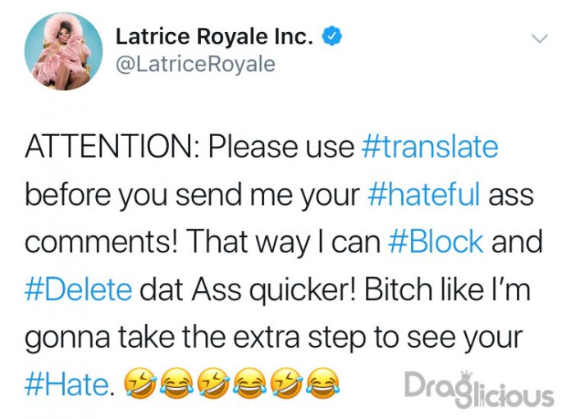Select the #Hate hashtag
571x419 pixels.
[67, 385]
